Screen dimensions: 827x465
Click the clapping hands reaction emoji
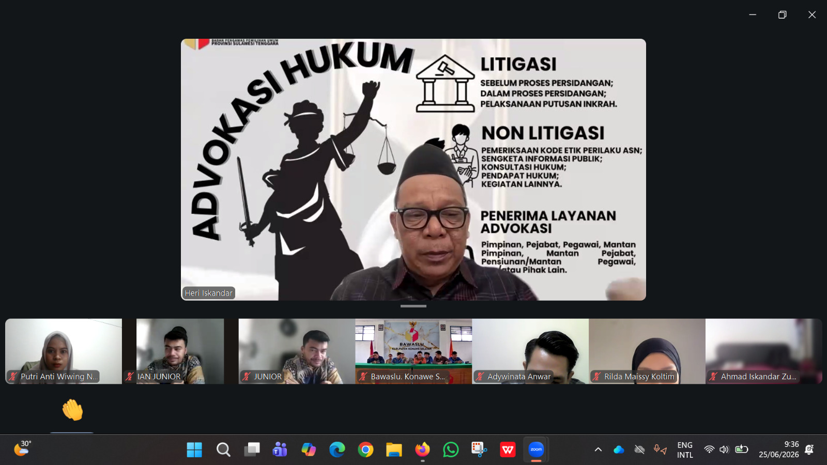click(72, 410)
